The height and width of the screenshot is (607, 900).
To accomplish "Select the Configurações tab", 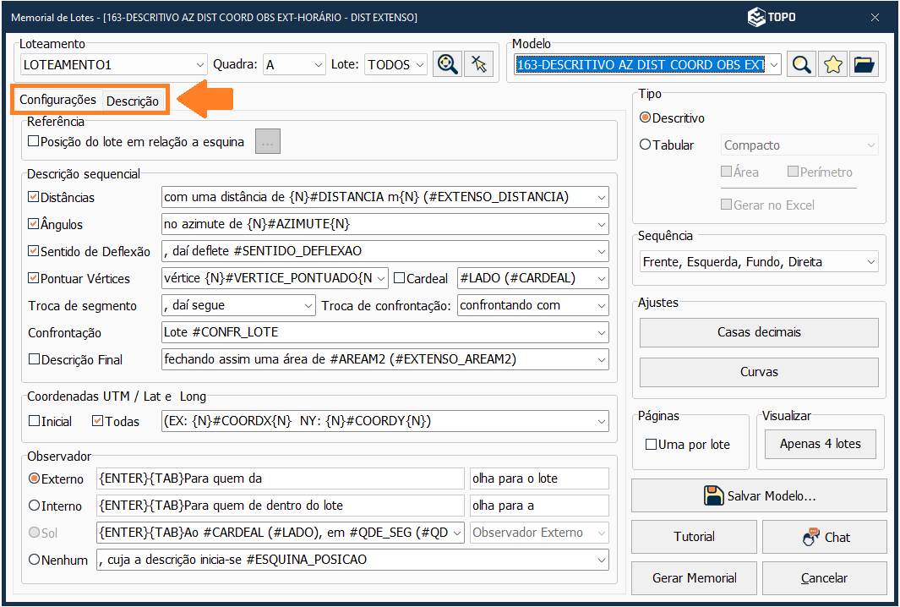I will [x=57, y=100].
